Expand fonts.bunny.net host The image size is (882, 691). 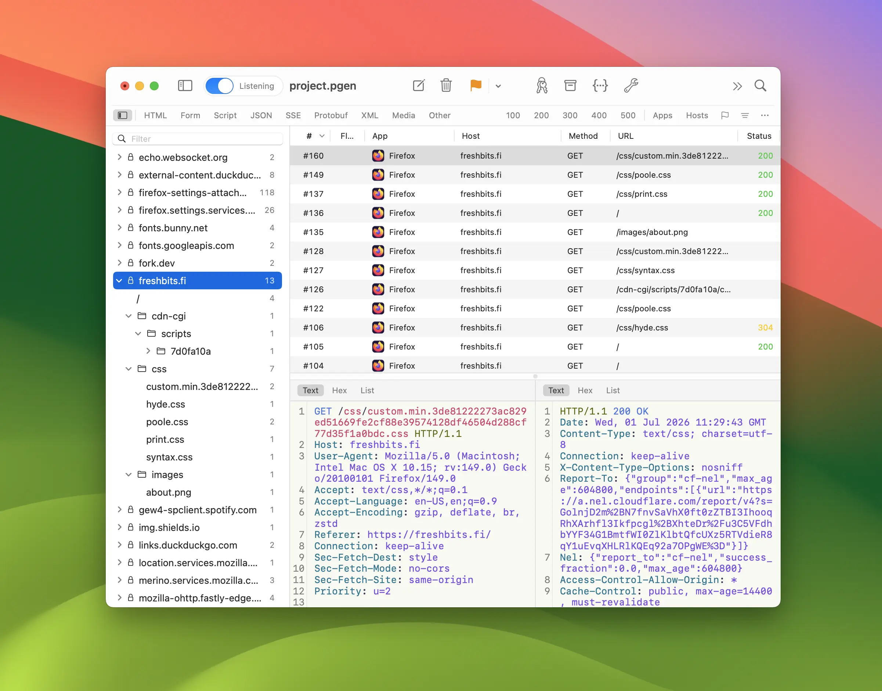pyautogui.click(x=119, y=228)
